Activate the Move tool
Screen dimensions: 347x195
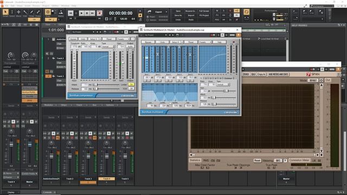pyautogui.click(x=18, y=12)
